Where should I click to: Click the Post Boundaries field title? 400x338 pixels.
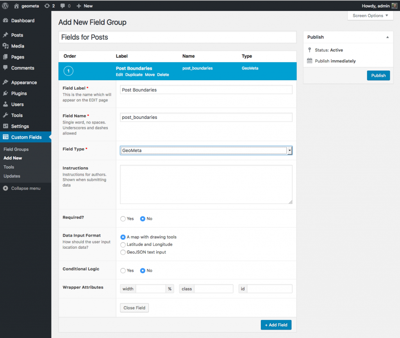[x=134, y=68]
